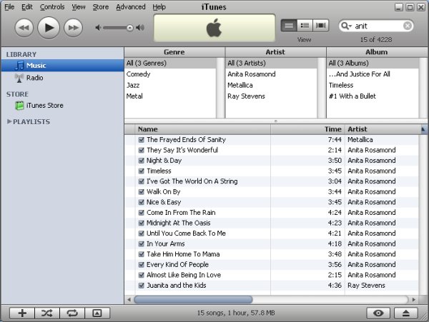Open the Edit menu
This screenshot has width=429, height=322.
point(27,7)
